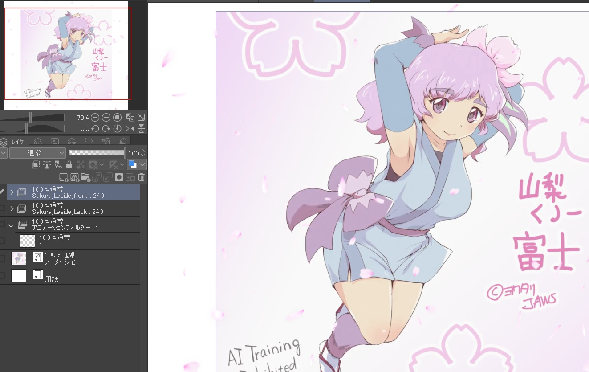589x372 pixels.
Task: Toggle the lock layer padlock
Action: (x=69, y=165)
